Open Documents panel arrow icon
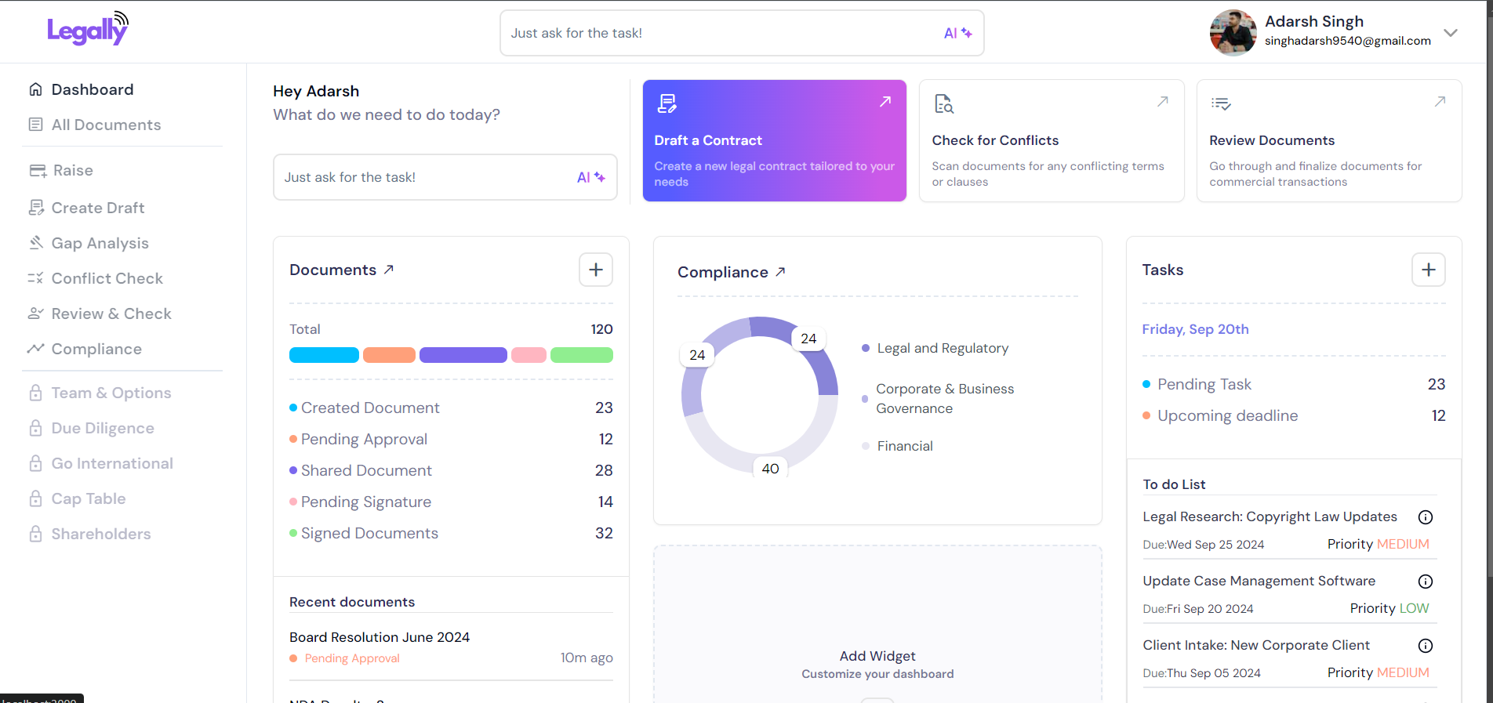The height and width of the screenshot is (703, 1493). pos(389,270)
